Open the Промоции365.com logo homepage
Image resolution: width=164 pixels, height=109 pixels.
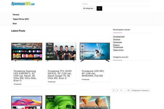click(23, 4)
